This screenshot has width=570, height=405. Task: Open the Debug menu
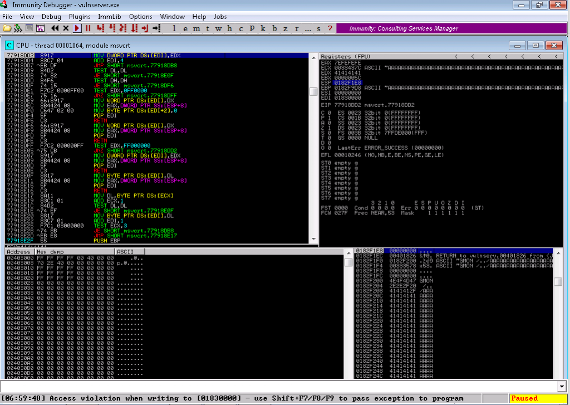(51, 16)
